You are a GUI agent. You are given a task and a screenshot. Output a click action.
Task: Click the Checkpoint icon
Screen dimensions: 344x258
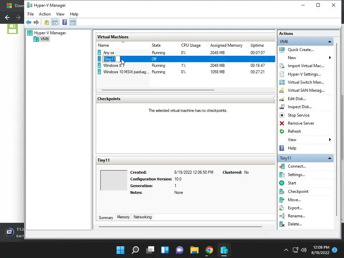pyautogui.click(x=282, y=191)
